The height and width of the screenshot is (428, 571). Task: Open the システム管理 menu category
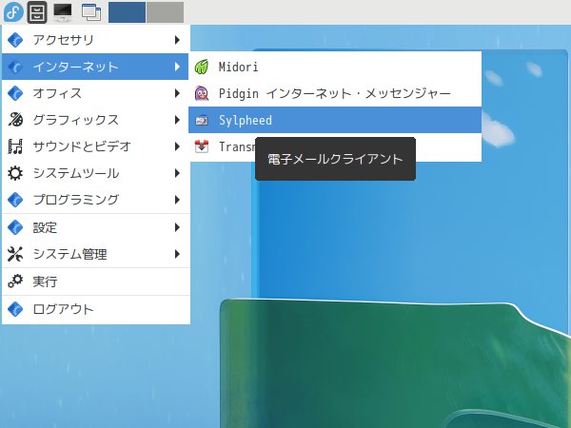pyautogui.click(x=96, y=254)
